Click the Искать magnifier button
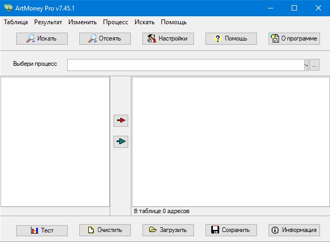330x242 pixels. [42, 38]
